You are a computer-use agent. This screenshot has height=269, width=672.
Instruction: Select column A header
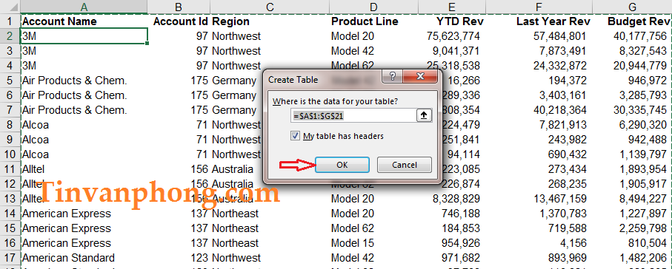tap(84, 7)
